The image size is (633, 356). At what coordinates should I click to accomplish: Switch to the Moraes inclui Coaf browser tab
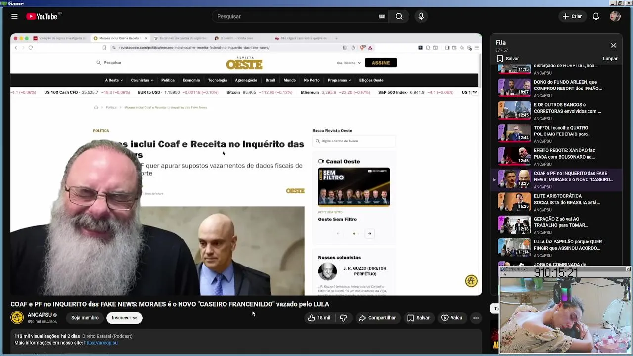[x=121, y=38]
